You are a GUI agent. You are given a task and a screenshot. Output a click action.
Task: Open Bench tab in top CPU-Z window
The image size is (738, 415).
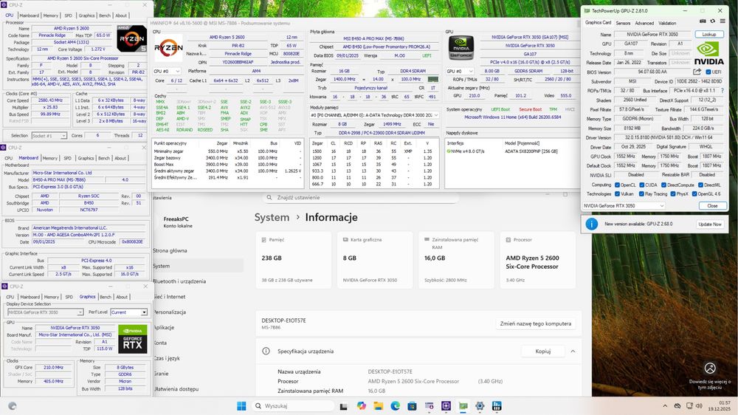[105, 16]
